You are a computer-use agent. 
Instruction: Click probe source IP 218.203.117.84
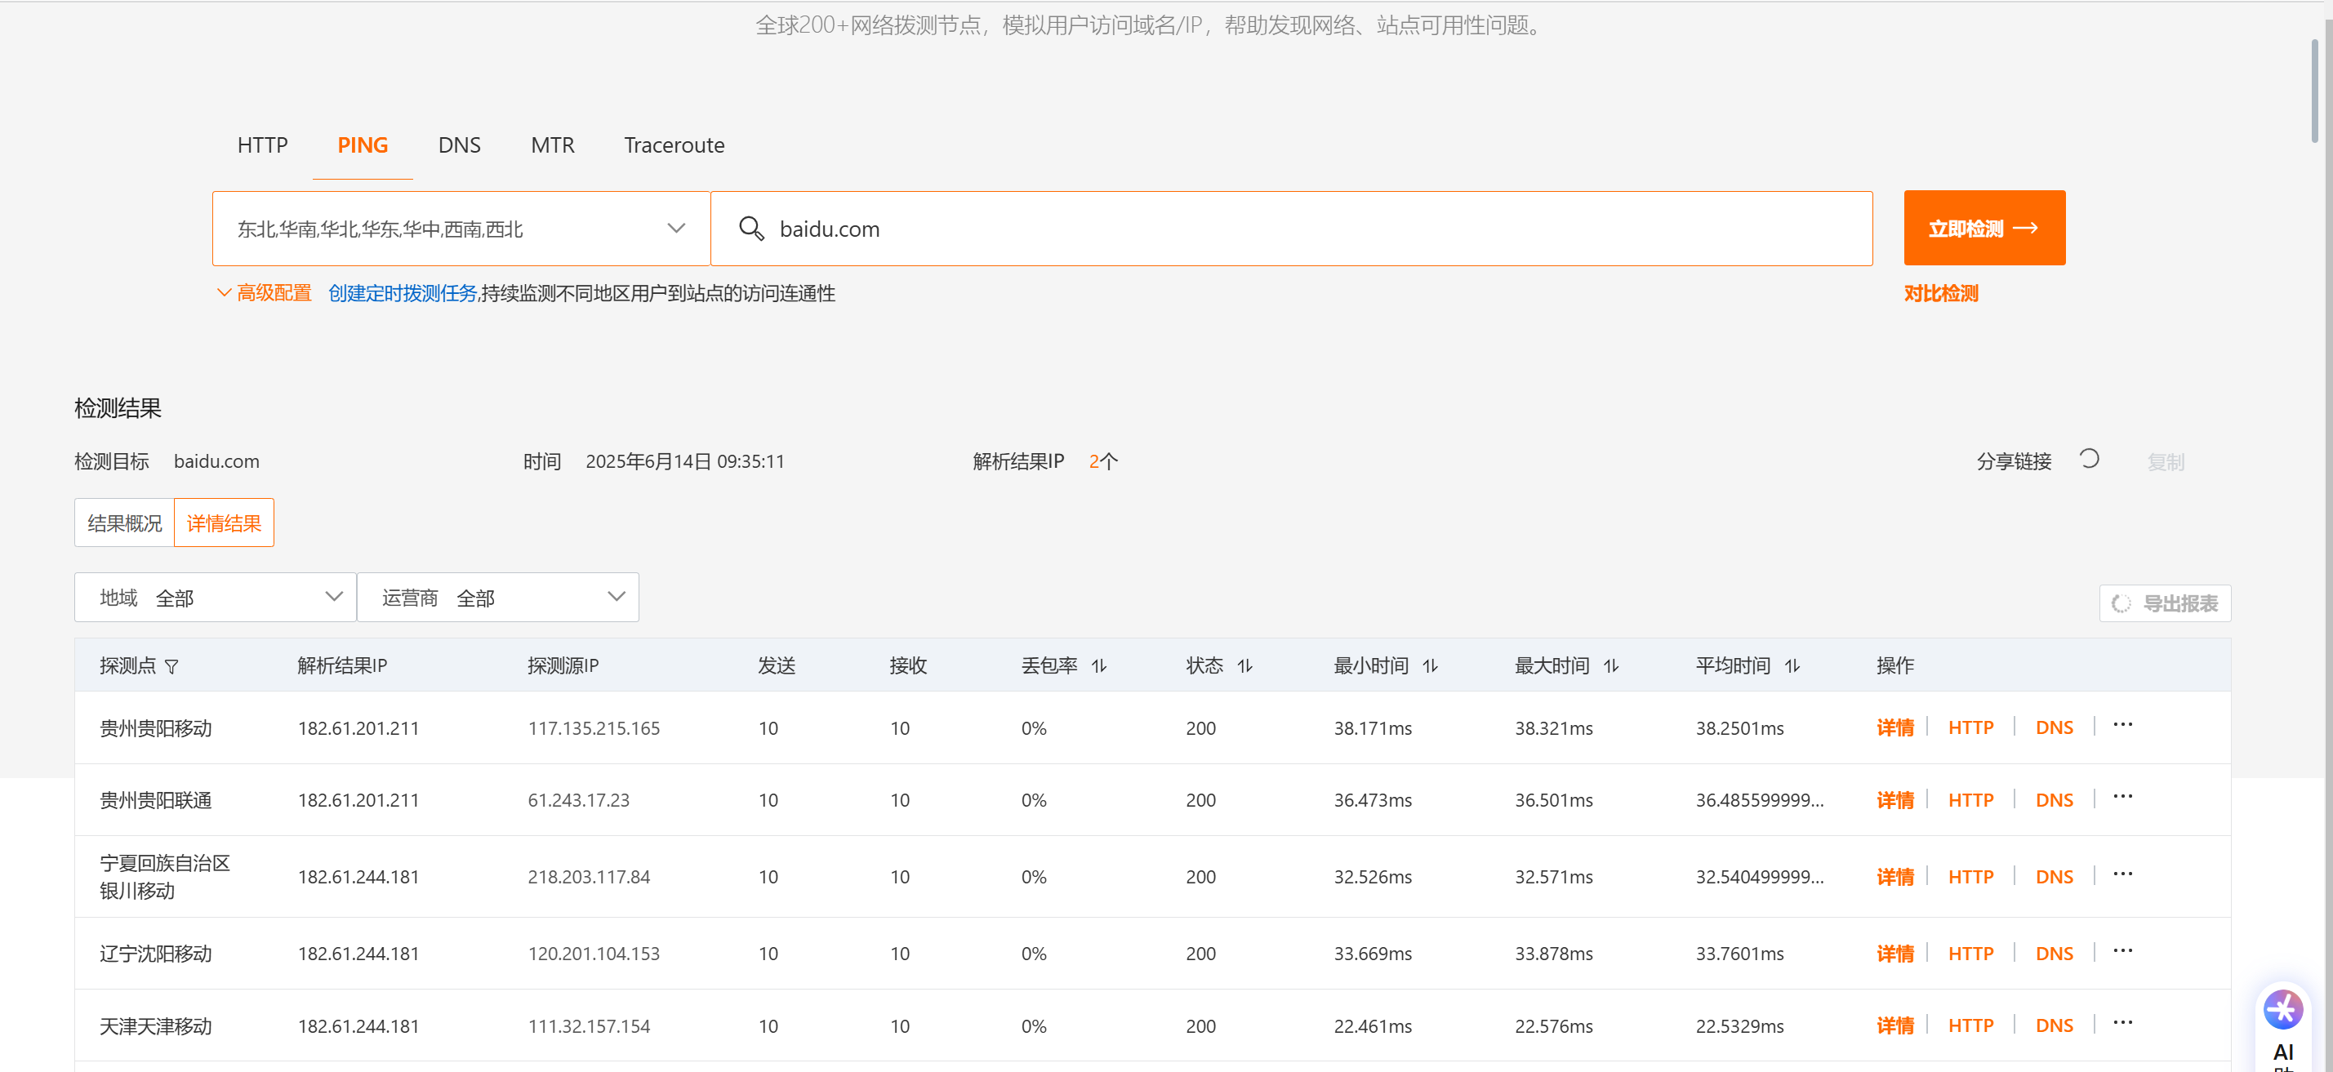coord(590,878)
